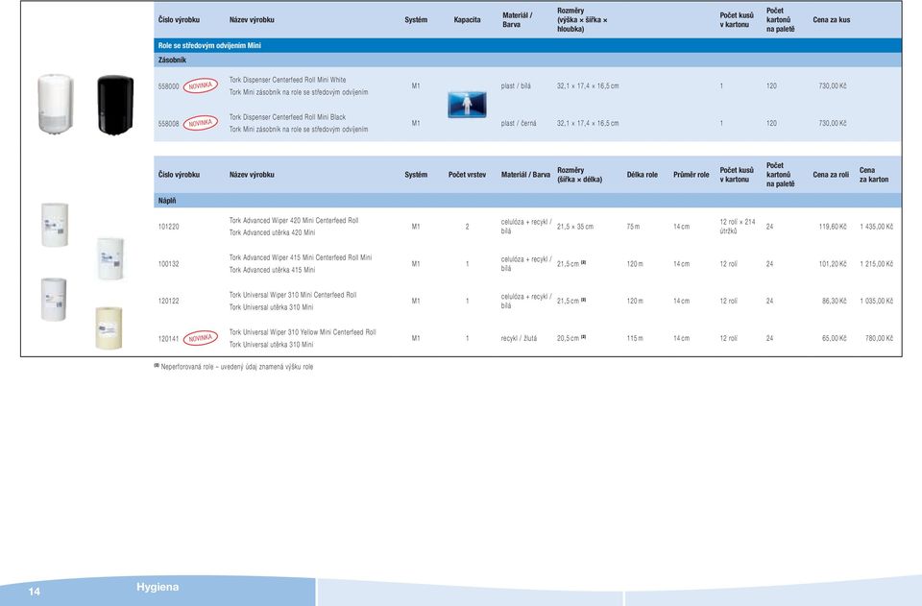Click 'Tork Dispenser Centerfeed Roll Mini White'
The image size is (922, 606).
pos(287,80)
